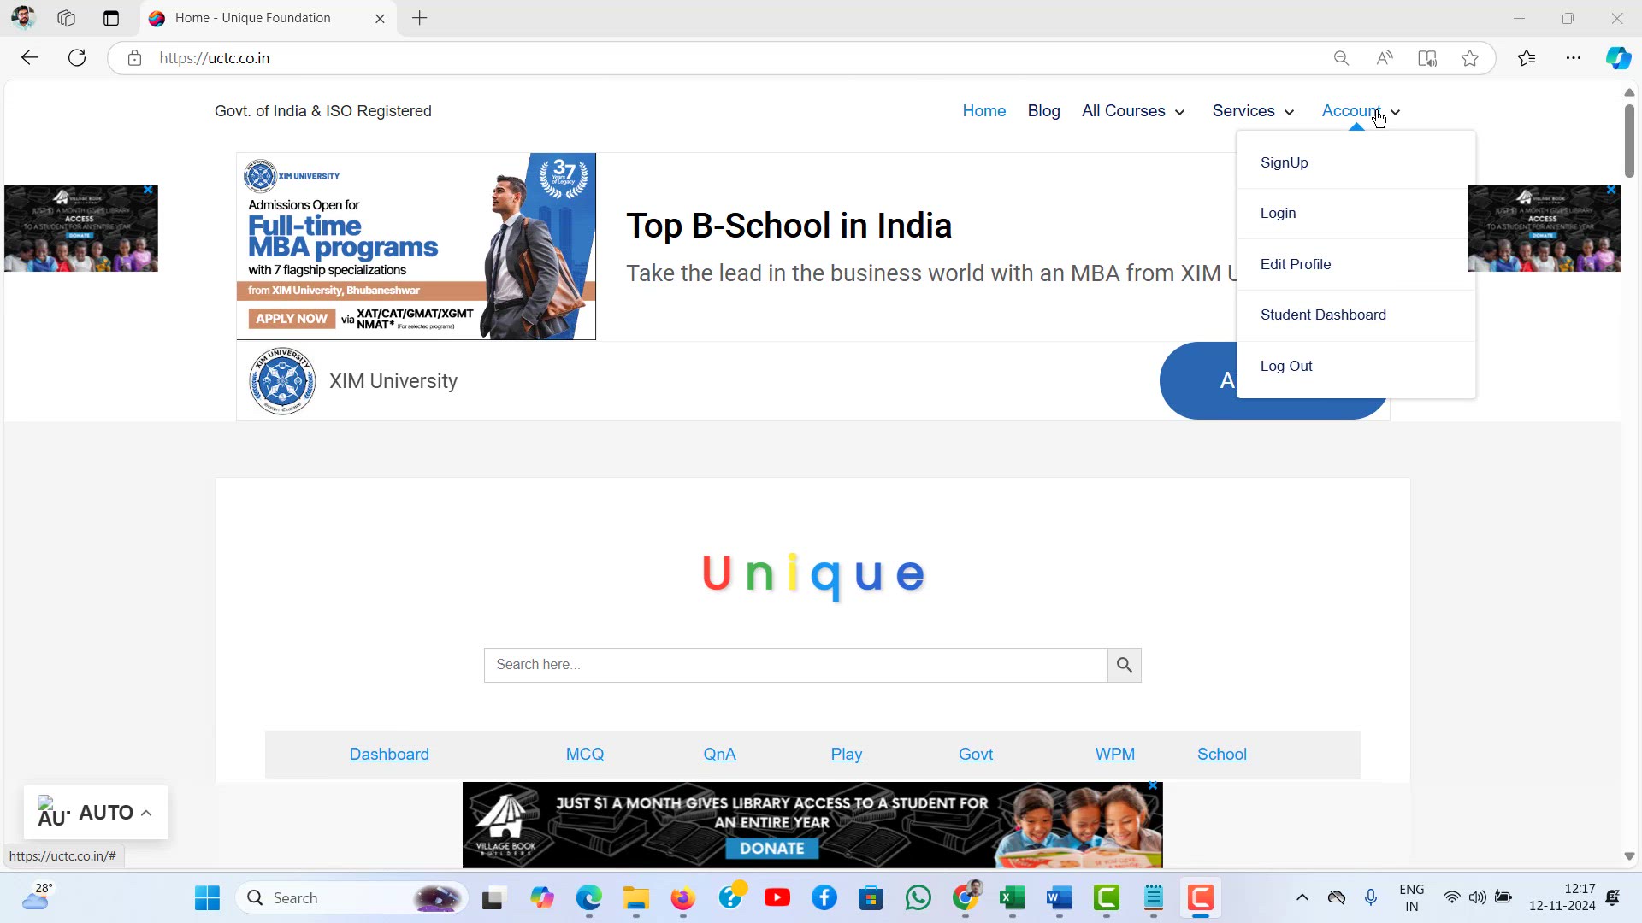Open the Dashboard link
Viewport: 1642px width, 923px height.
coord(389,755)
